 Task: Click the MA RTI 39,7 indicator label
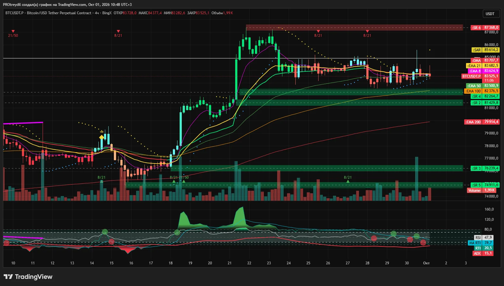(x=481, y=243)
